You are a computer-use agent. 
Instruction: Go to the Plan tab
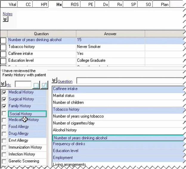click(x=164, y=4)
